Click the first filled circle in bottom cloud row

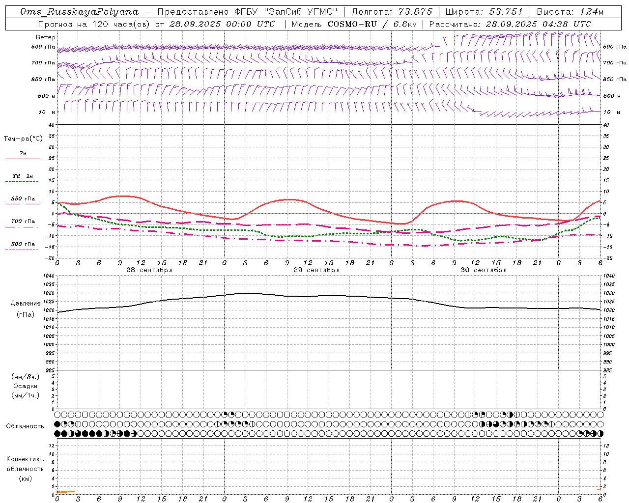(57, 434)
